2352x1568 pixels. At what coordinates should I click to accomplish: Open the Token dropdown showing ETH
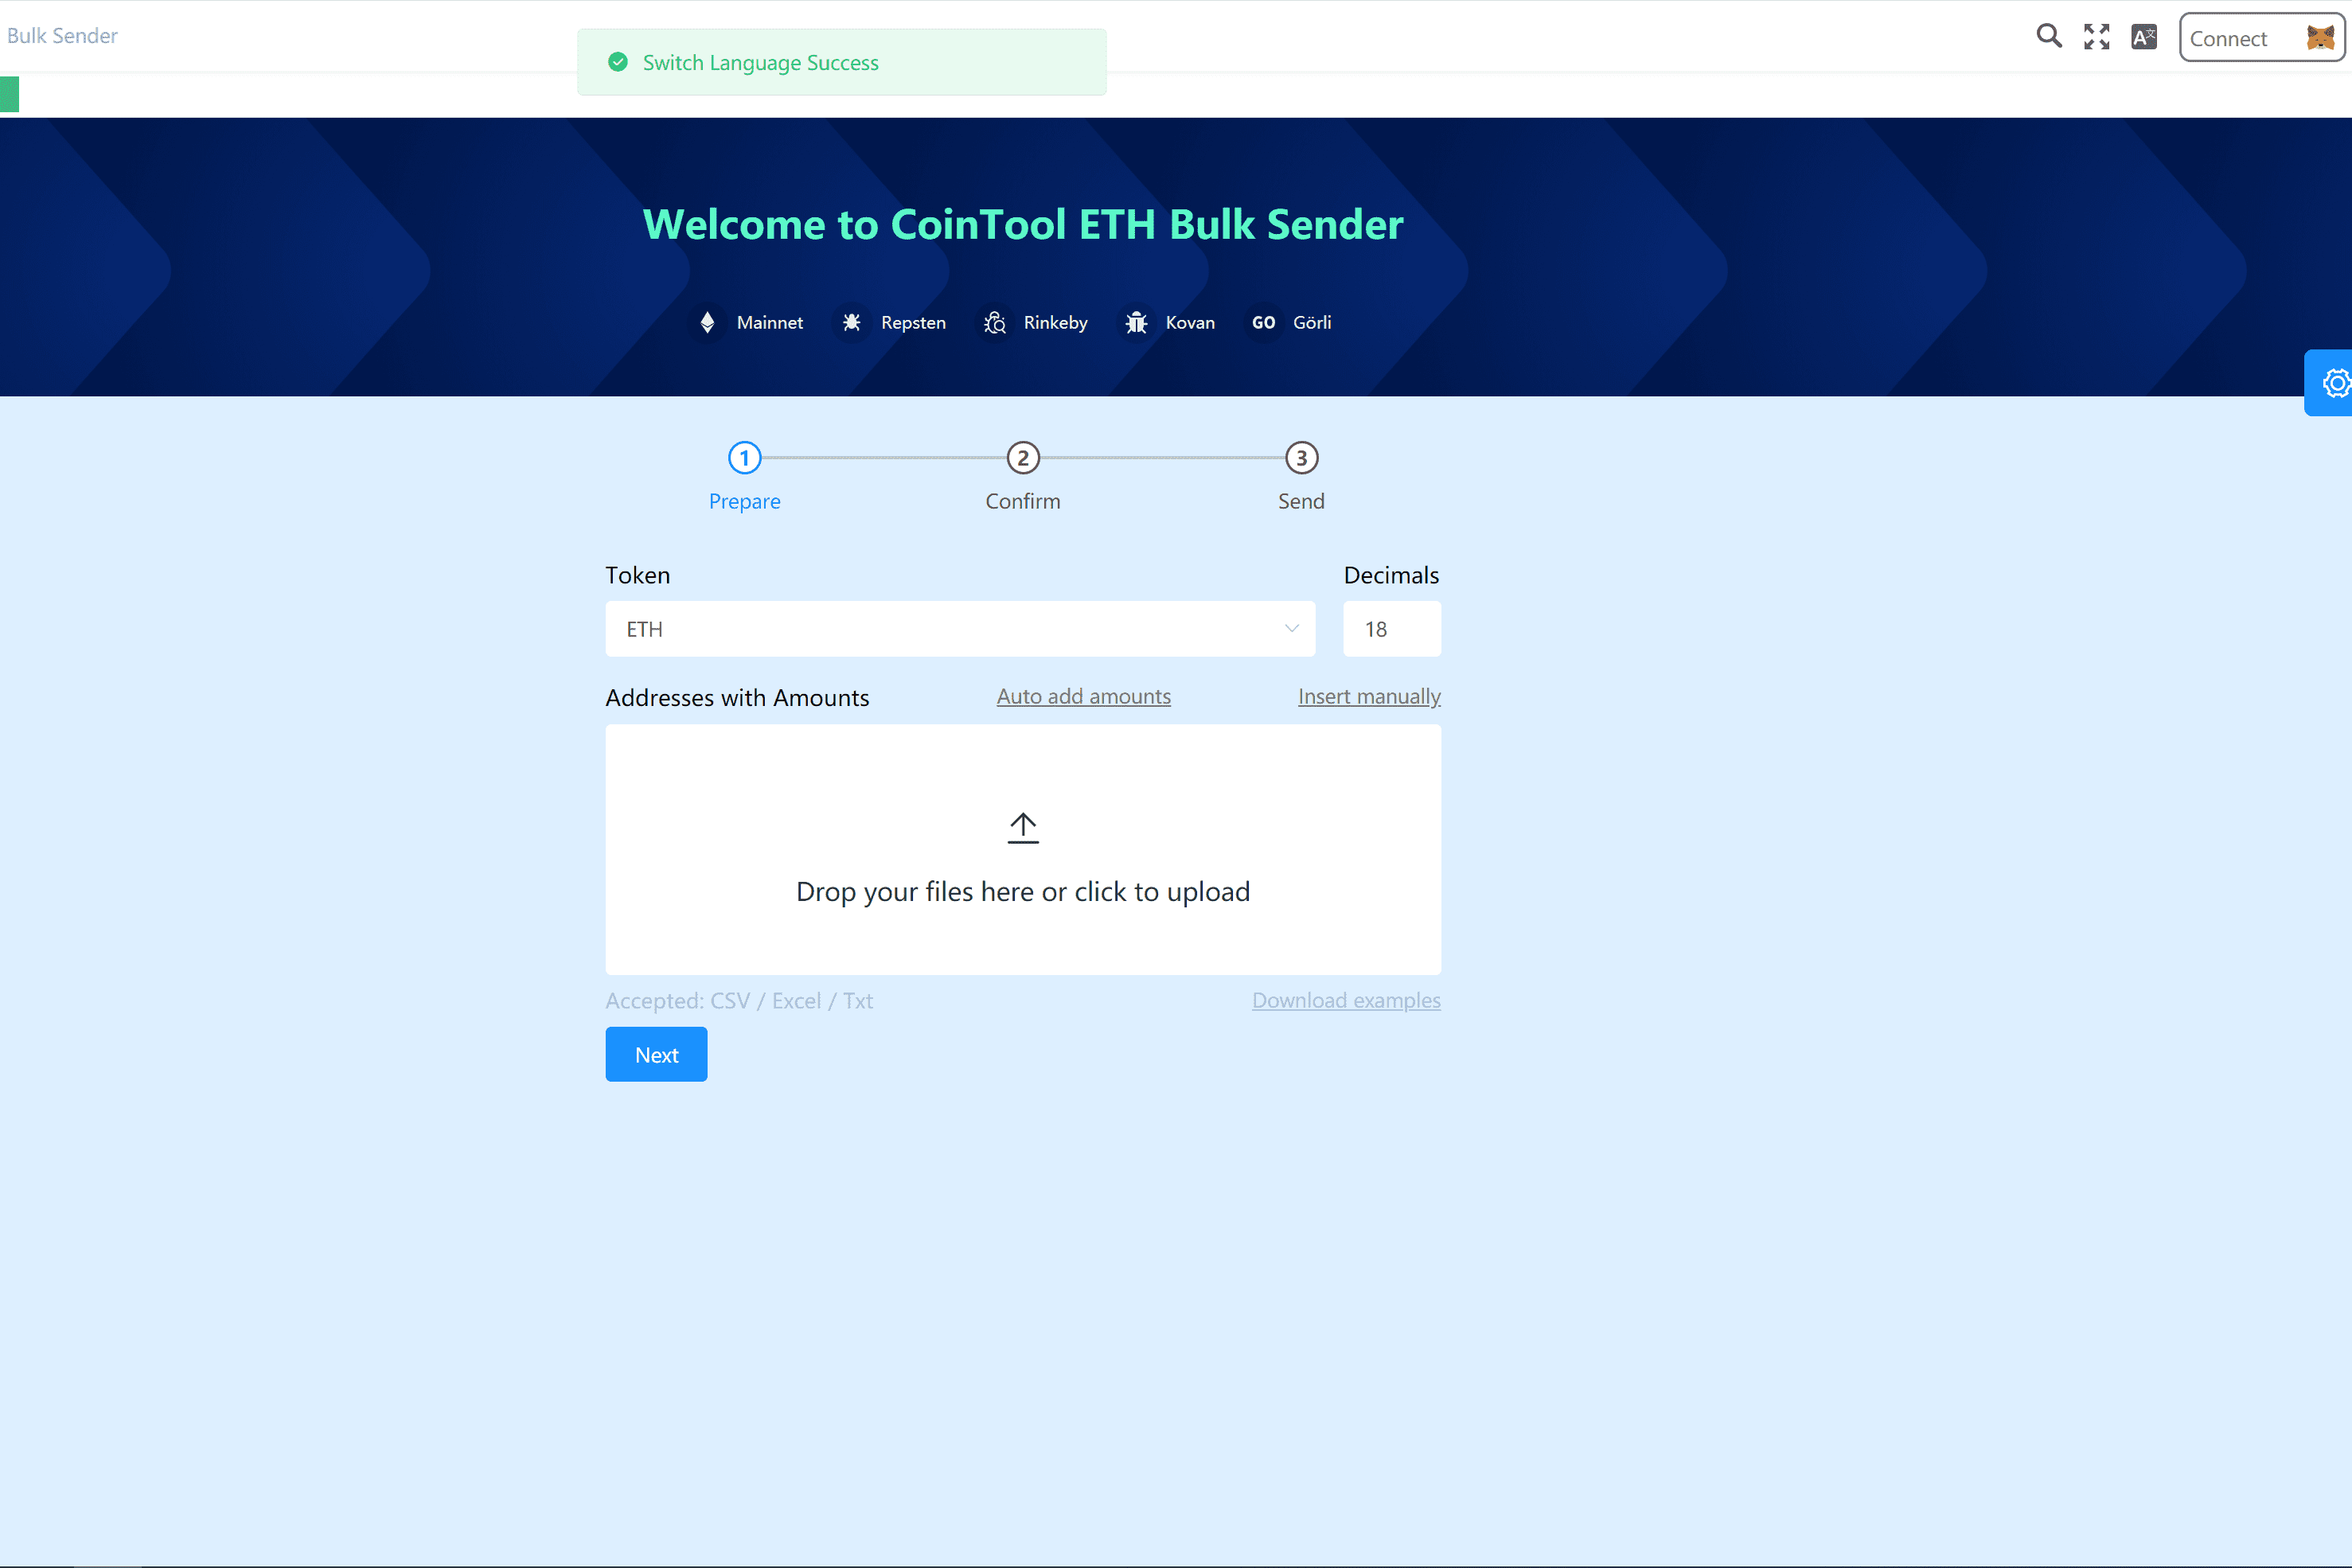(x=959, y=629)
